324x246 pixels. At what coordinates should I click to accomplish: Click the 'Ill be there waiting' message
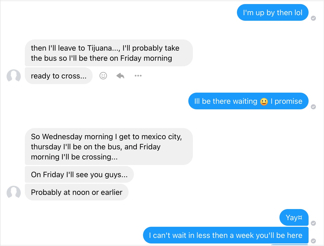(x=248, y=101)
